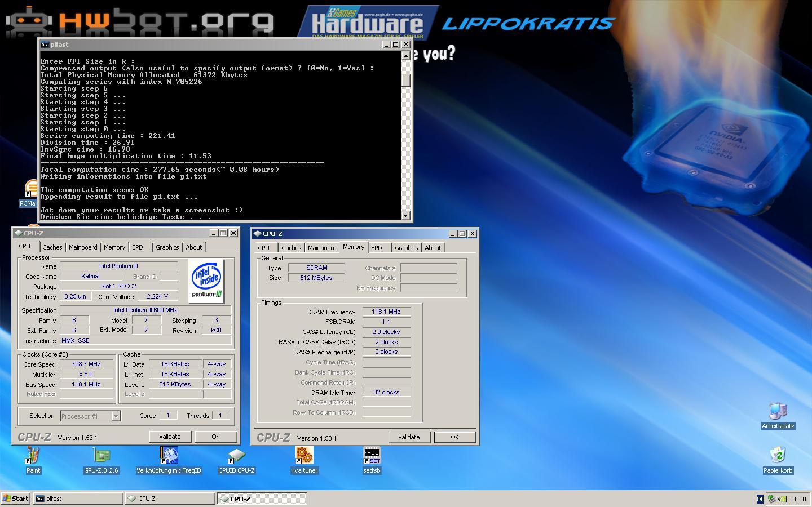Click the Memory Type SDRAM field
The width and height of the screenshot is (812, 507).
tap(316, 268)
